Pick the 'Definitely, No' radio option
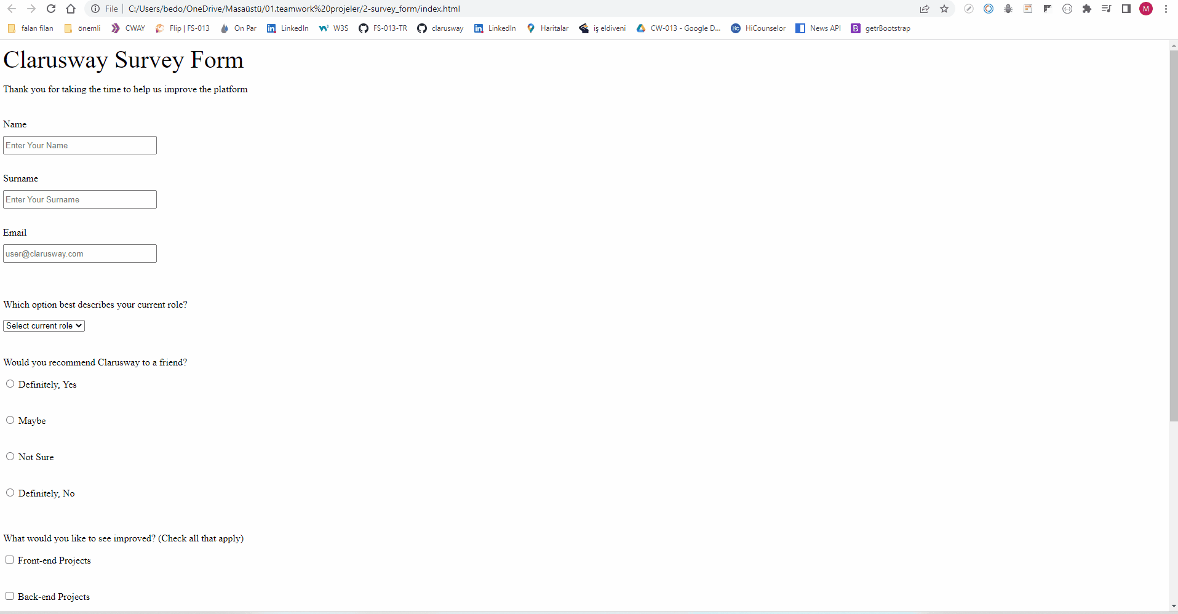Viewport: 1178px width, 614px height. coord(10,493)
